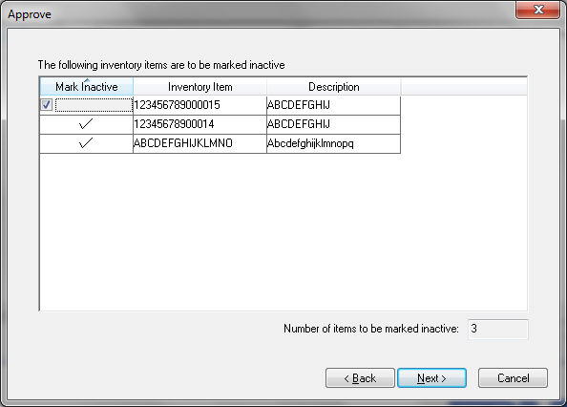
Task: Click the Inventory Item column header
Action: click(x=199, y=87)
